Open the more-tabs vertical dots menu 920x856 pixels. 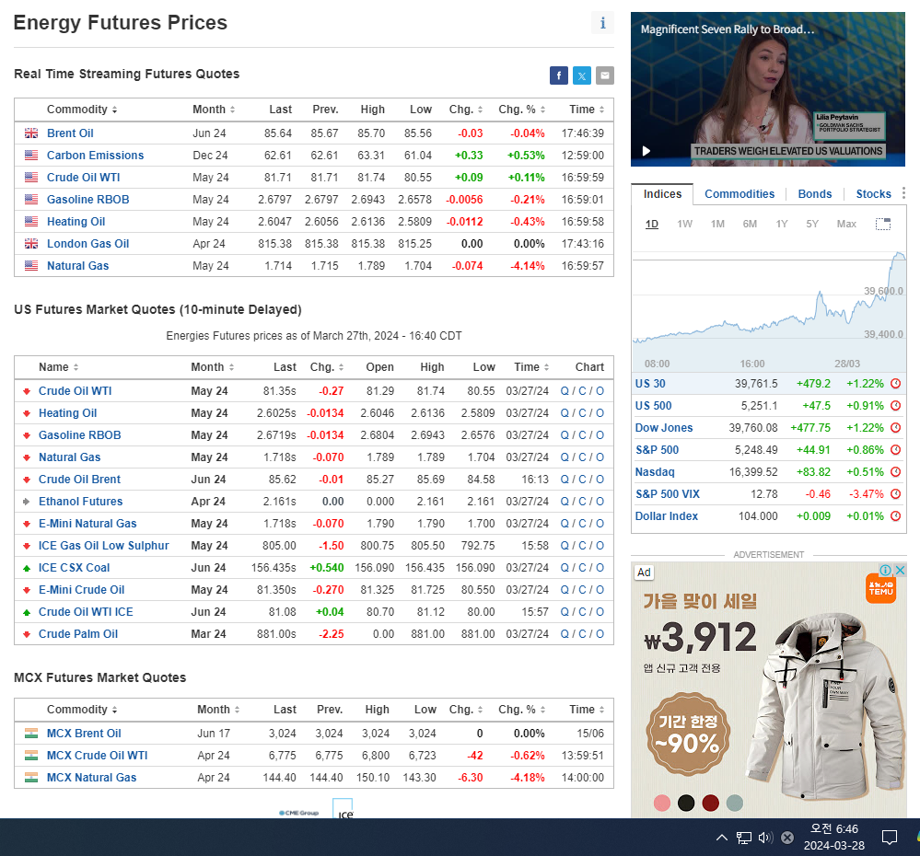pos(903,193)
